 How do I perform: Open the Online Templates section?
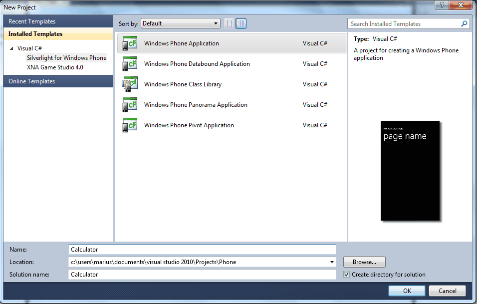point(31,81)
